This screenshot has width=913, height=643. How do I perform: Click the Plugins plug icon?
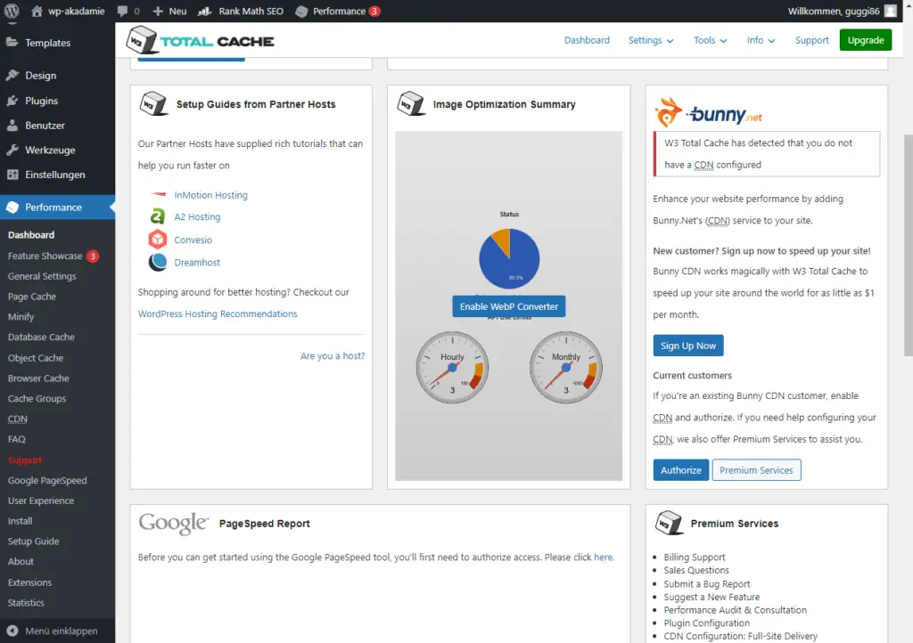12,101
